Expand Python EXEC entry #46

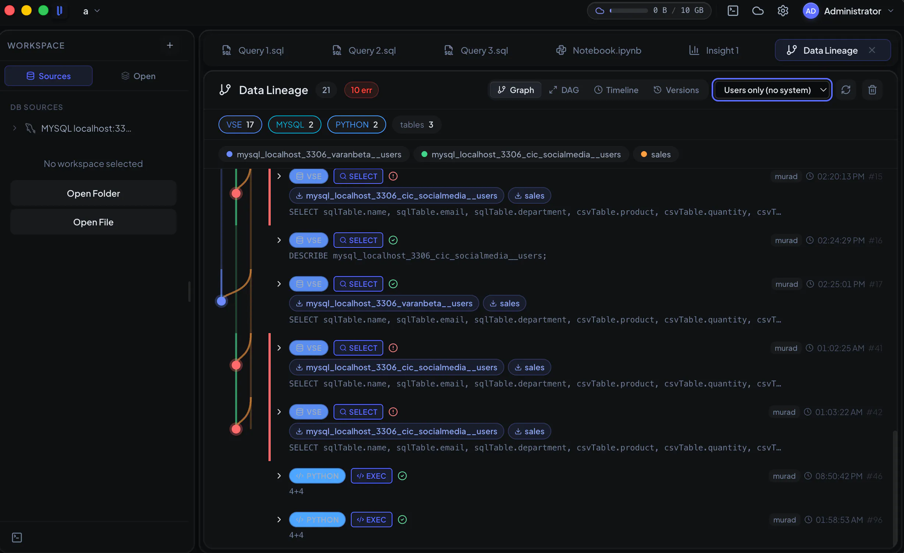279,476
